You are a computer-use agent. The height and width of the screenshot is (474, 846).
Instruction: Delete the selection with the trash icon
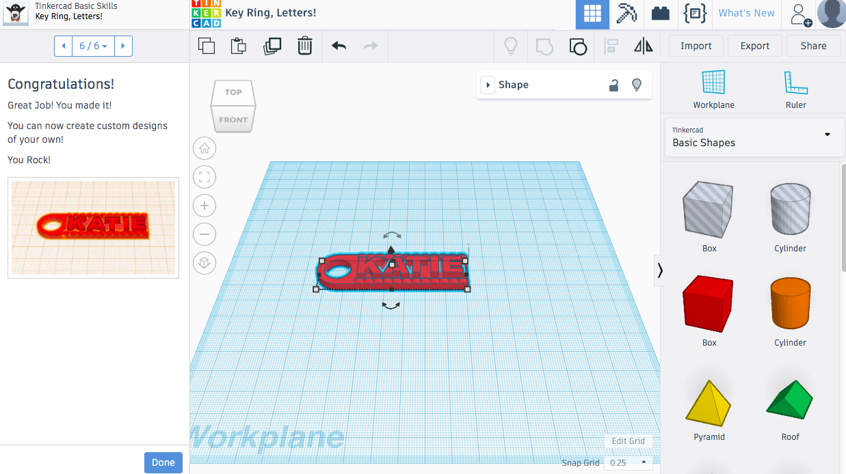pyautogui.click(x=305, y=46)
